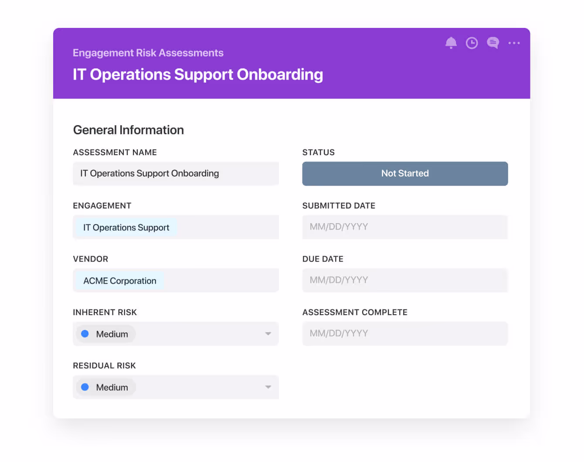Screen dimensions: 584x462
Task: Click the notifications bell icon
Action: tap(451, 43)
